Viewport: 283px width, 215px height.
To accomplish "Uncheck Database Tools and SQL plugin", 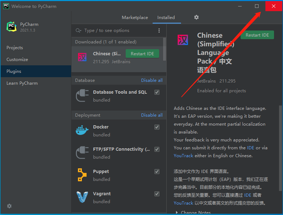I will [157, 92].
